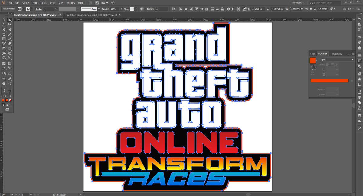Select the Hand tool
Screen dimensions: 363x196
tap(4, 83)
